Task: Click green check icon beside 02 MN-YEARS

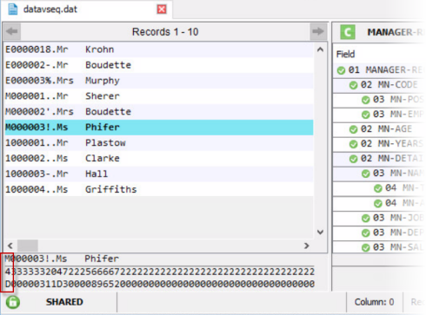Action: tap(353, 144)
